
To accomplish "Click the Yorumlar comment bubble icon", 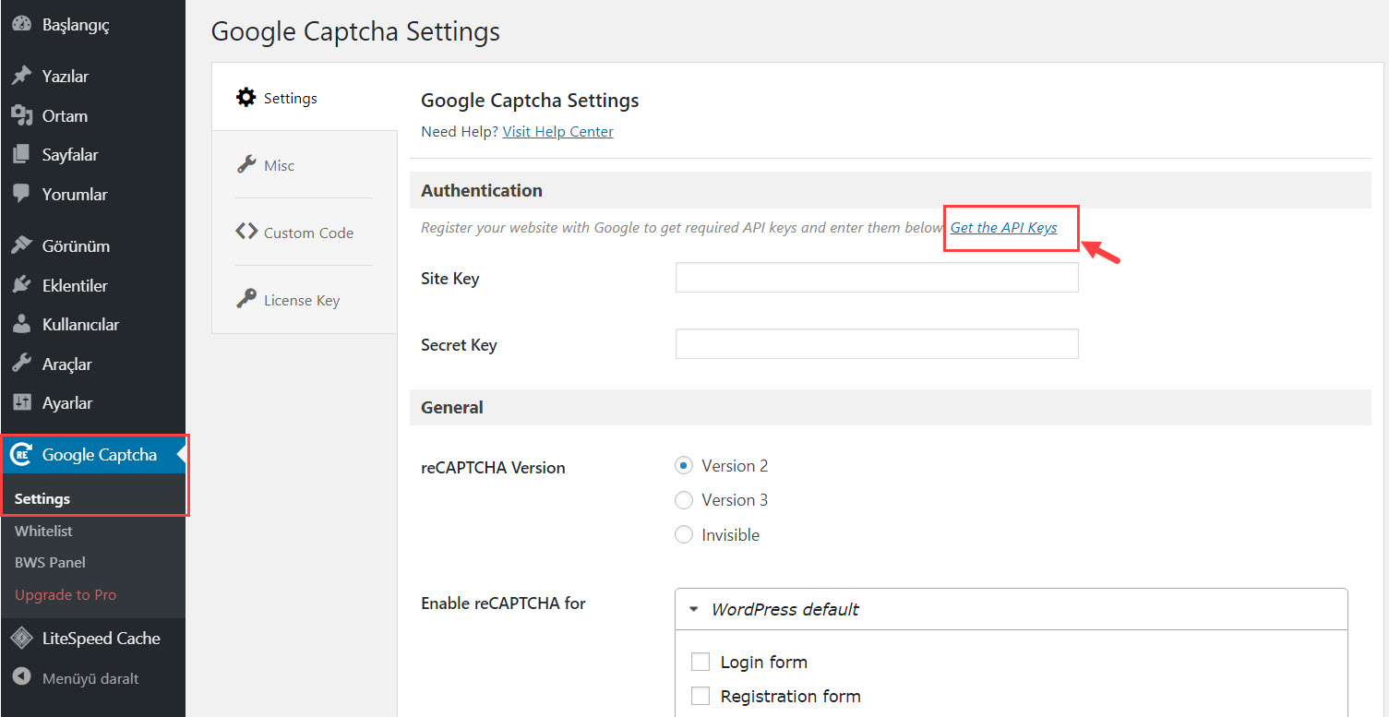I will [21, 195].
